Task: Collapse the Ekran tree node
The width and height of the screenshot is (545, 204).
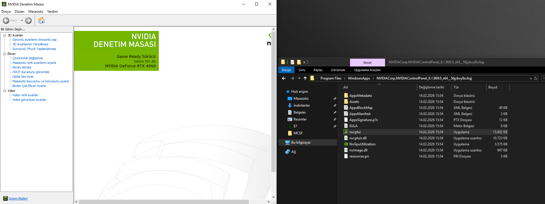Action: 5,54
